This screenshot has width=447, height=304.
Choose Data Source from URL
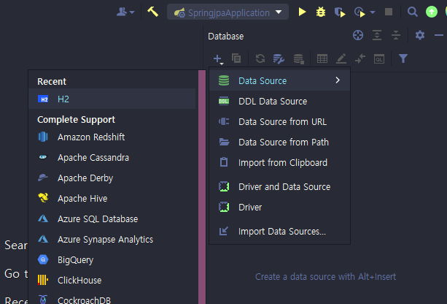point(279,122)
